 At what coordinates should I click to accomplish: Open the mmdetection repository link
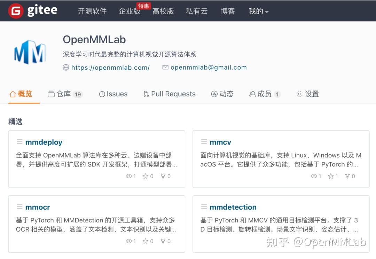coord(233,207)
